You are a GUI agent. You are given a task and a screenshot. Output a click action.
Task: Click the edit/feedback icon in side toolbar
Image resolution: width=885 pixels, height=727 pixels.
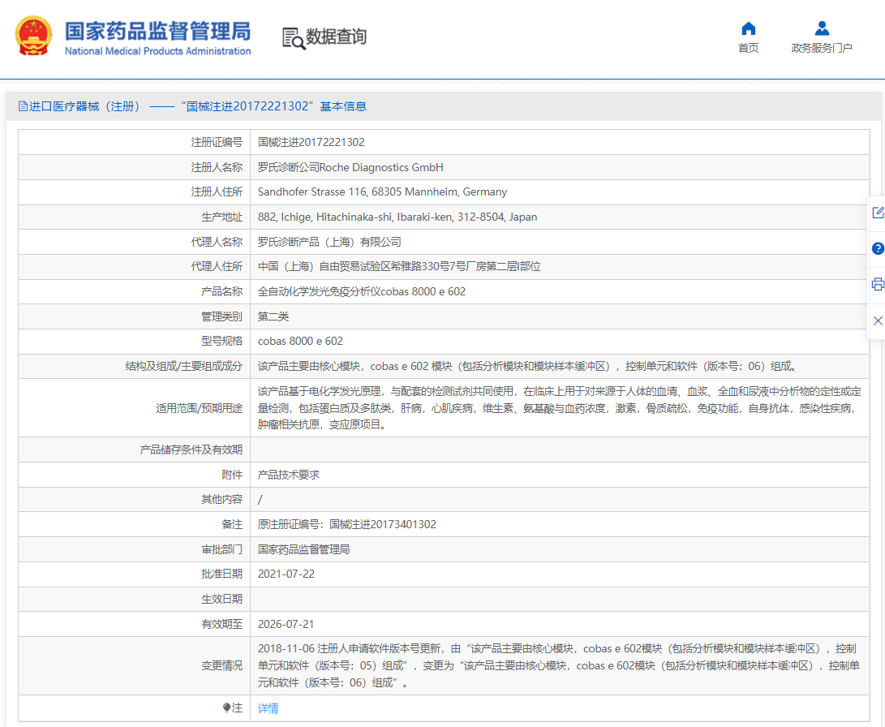click(x=878, y=213)
